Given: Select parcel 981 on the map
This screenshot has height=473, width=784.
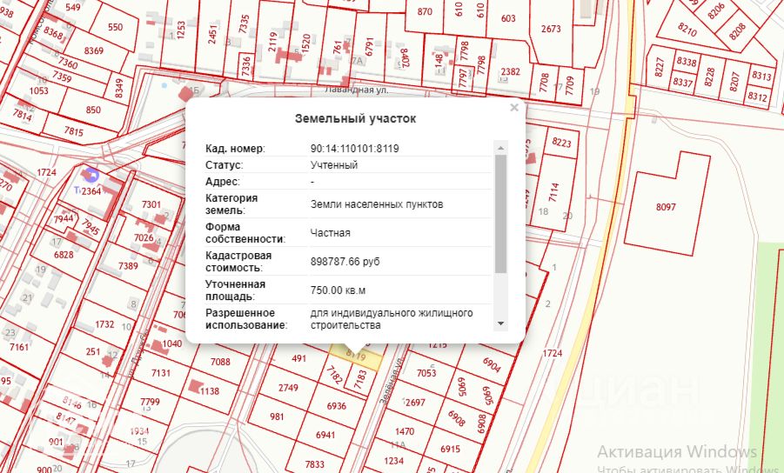Looking at the screenshot, I should pyautogui.click(x=277, y=416).
